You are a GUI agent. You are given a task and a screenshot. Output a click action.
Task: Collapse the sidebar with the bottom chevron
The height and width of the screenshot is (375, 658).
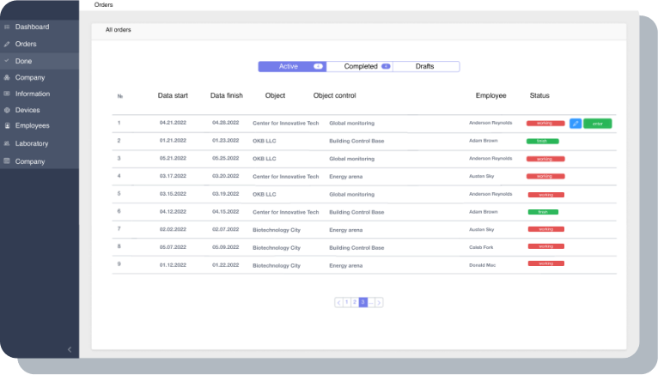point(70,349)
